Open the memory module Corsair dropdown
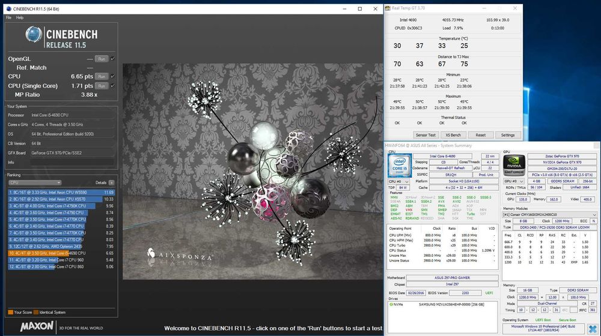The width and height of the screenshot is (601, 336). click(549, 215)
